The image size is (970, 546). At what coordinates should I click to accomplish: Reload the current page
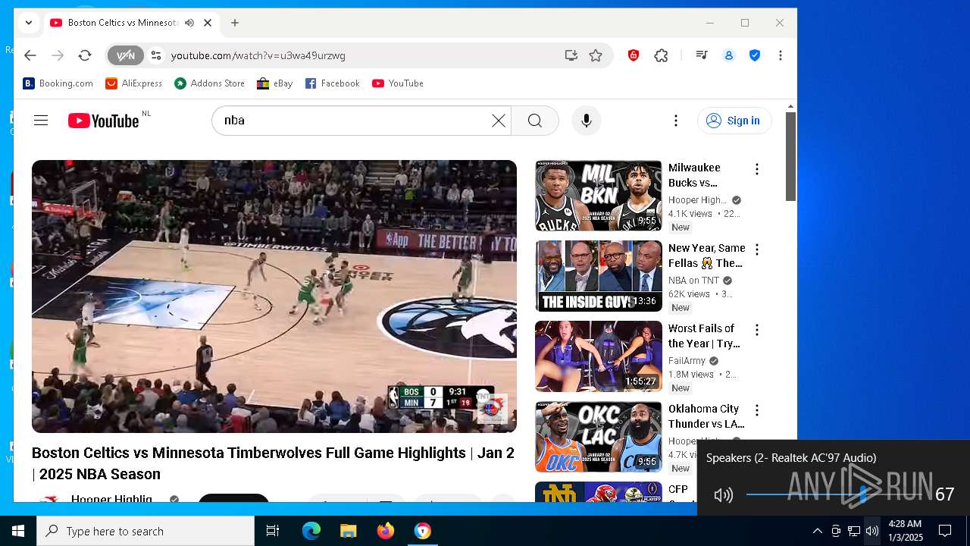pos(85,55)
